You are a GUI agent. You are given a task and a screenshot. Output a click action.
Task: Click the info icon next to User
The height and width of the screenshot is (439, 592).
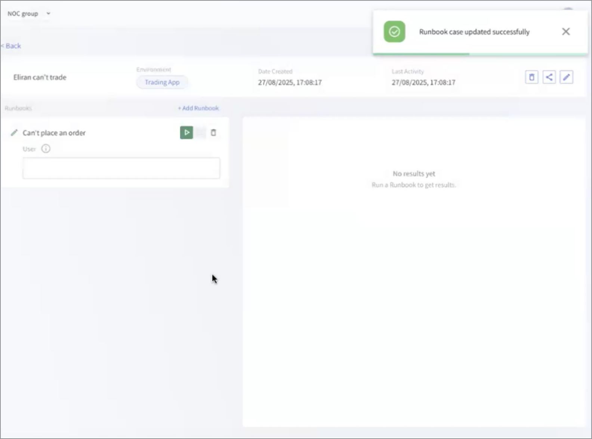[46, 149]
